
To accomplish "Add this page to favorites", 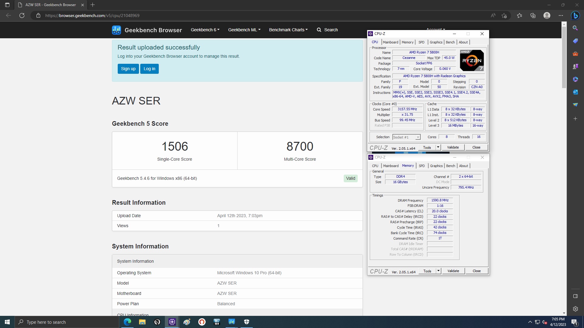I will click(504, 15).
